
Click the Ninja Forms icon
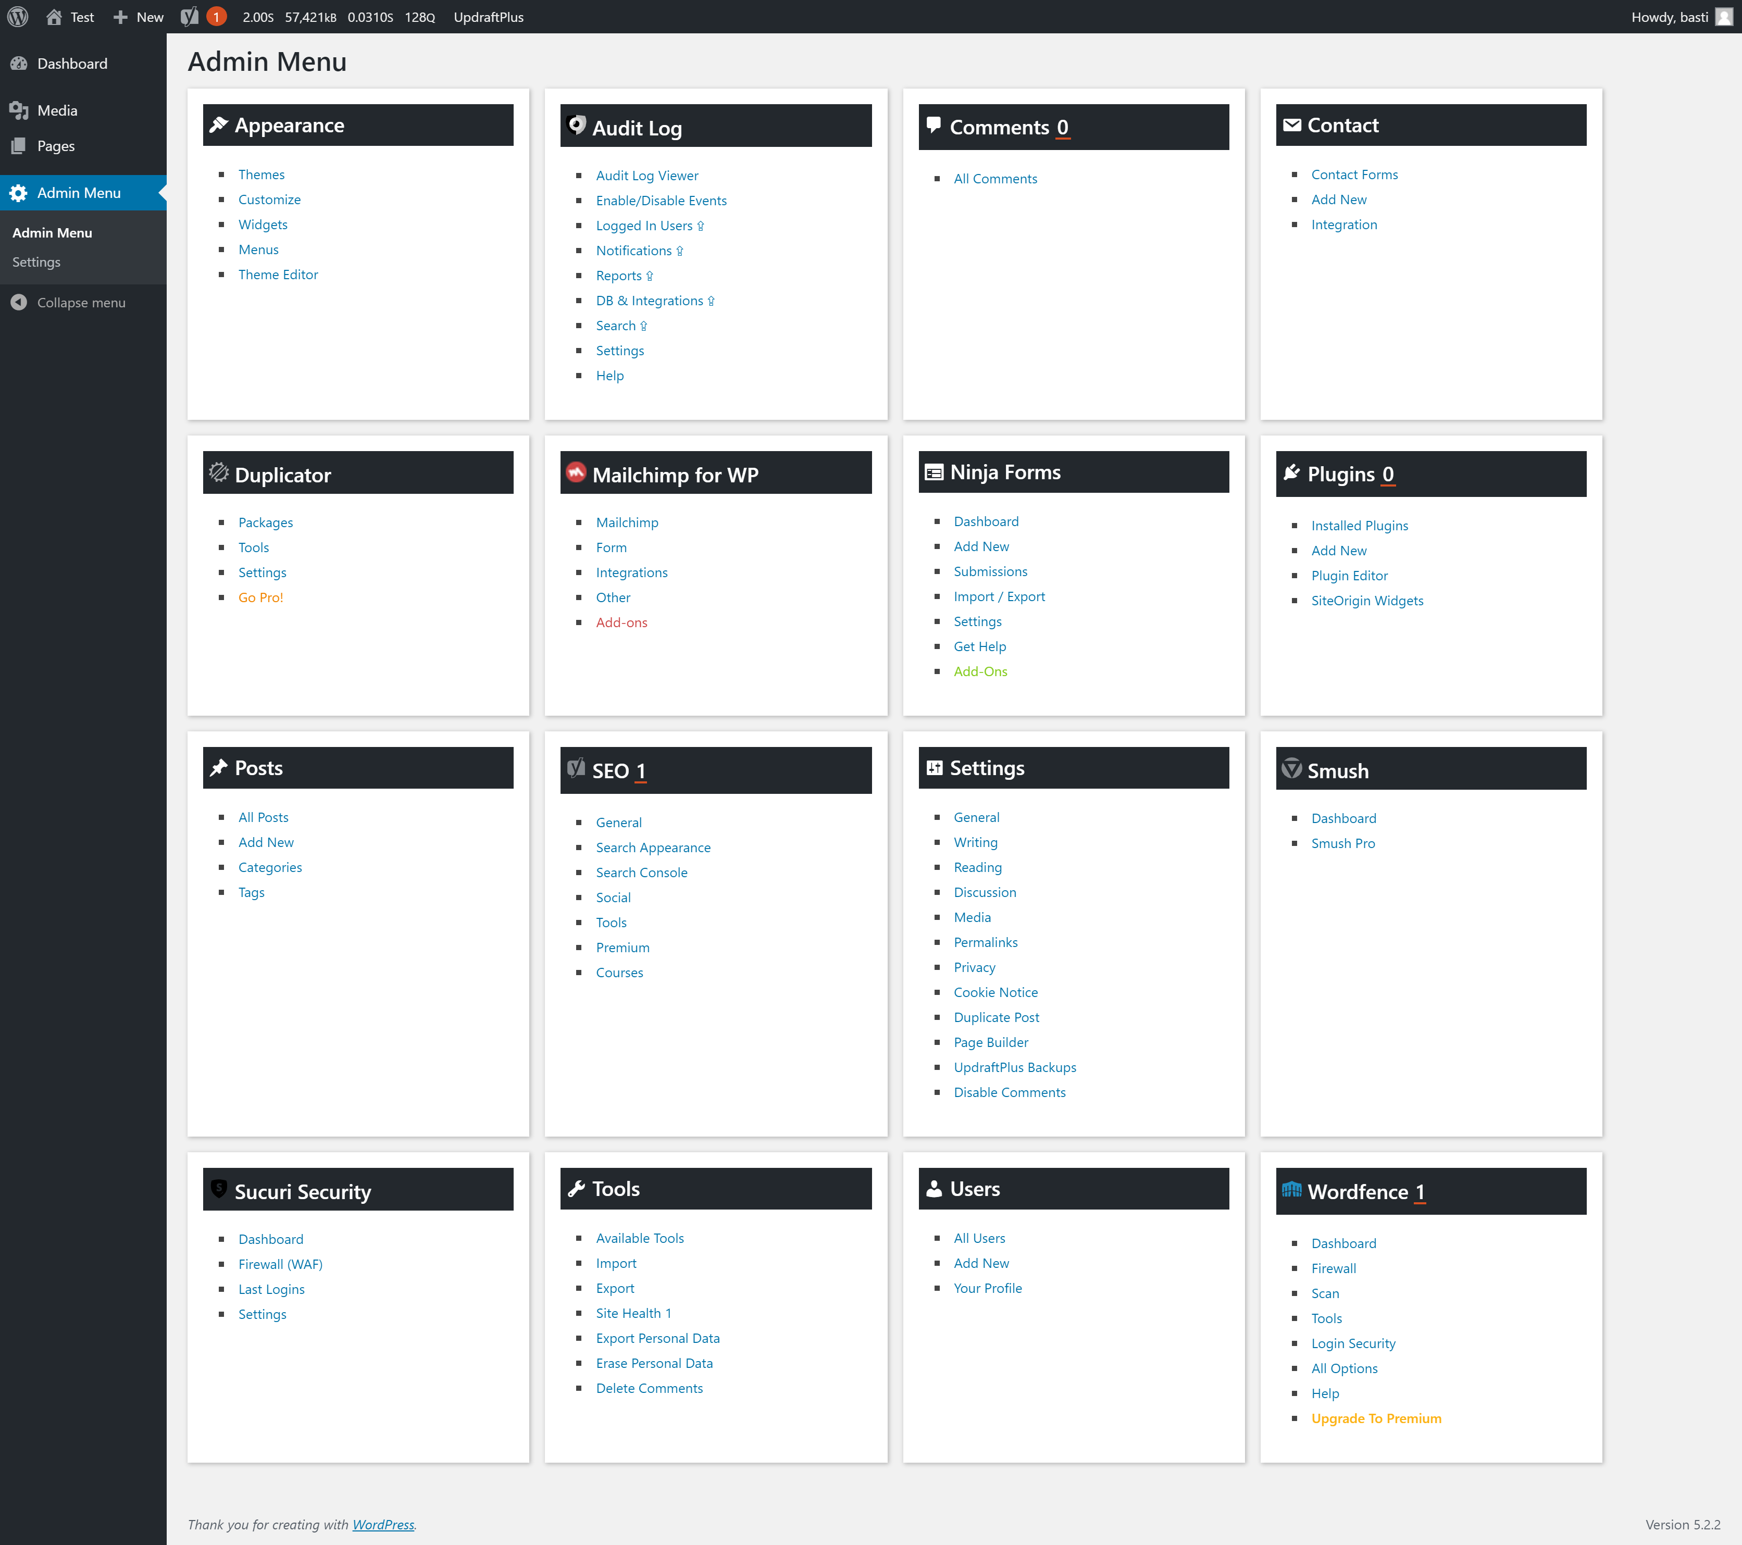(x=934, y=472)
